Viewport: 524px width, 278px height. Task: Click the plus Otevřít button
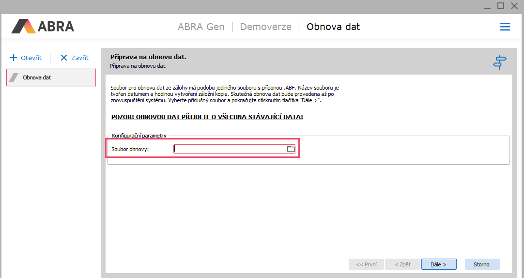tap(26, 58)
